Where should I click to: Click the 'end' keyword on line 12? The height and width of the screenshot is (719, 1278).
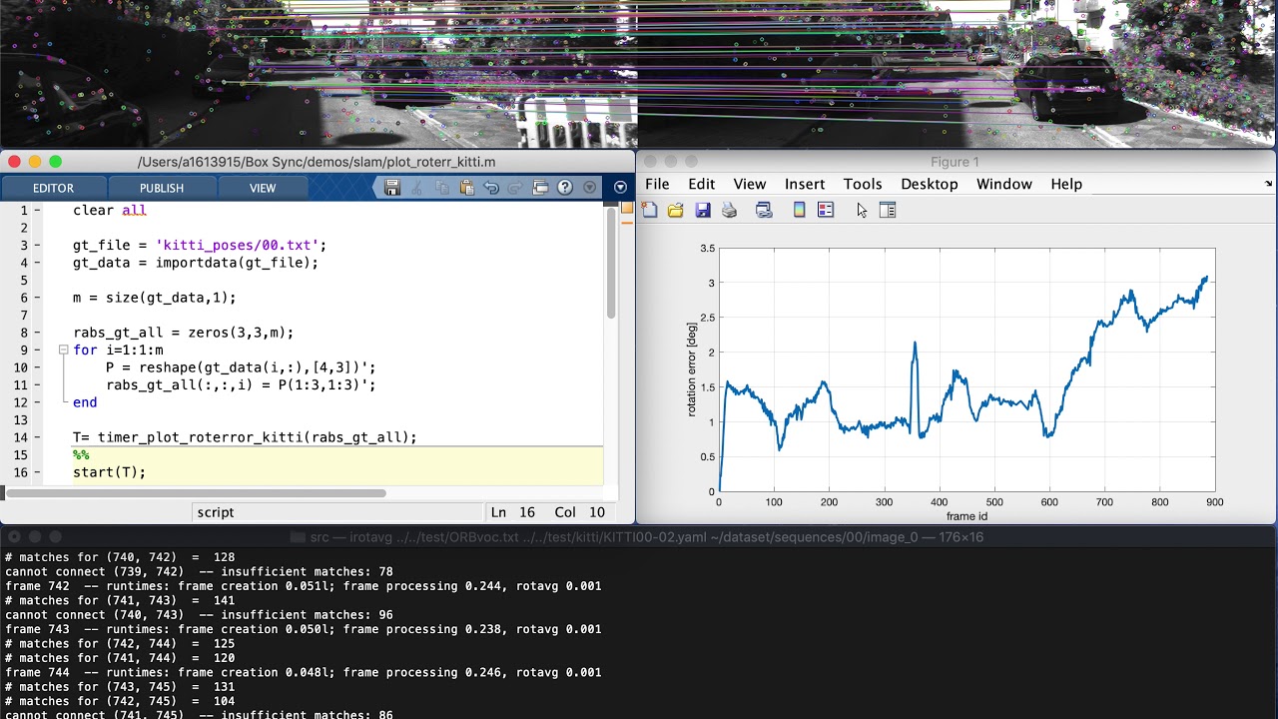[85, 402]
